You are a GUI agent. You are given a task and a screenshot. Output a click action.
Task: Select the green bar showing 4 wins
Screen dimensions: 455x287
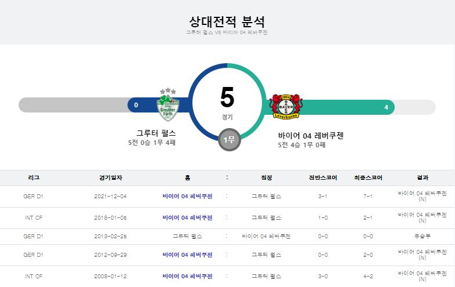(329, 107)
